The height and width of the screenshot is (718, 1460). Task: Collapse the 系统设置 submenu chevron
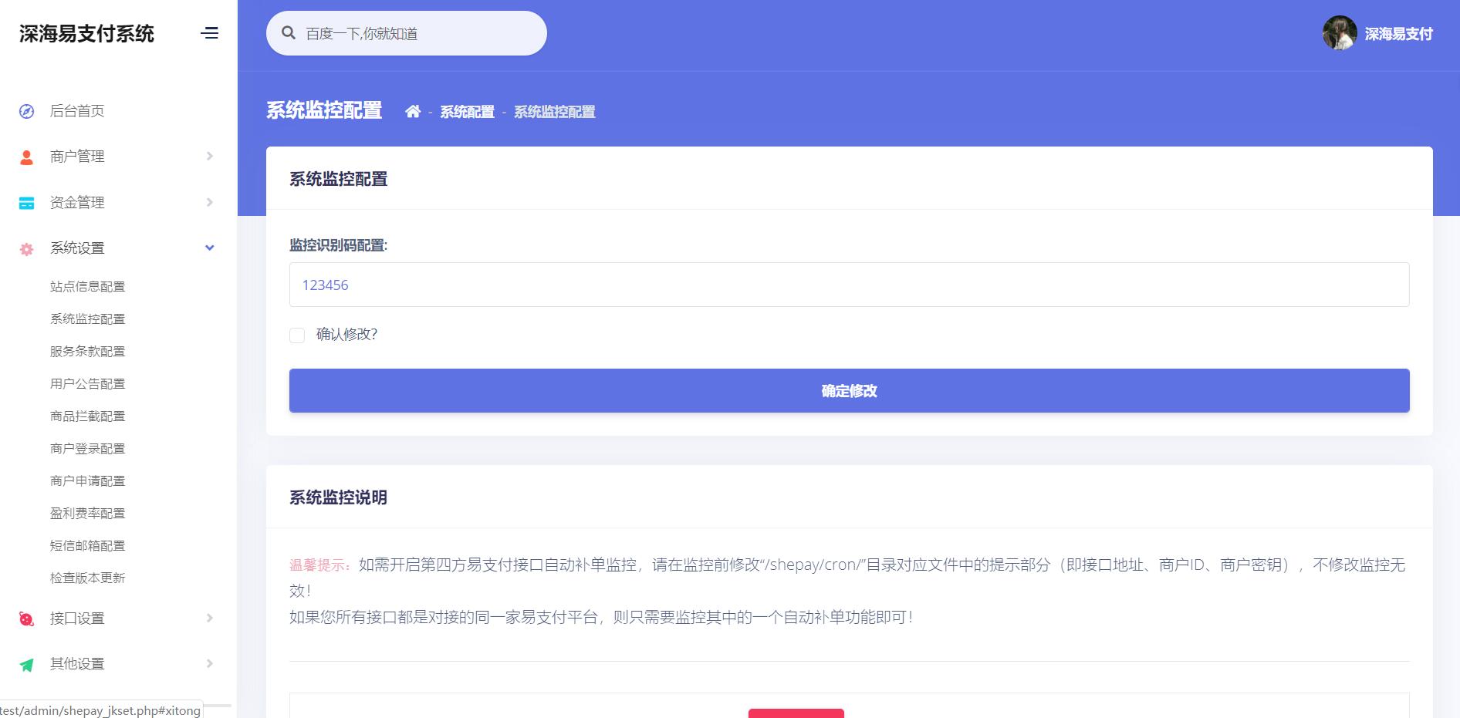[x=208, y=248]
